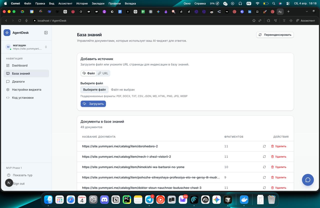This screenshot has height=208, width=320.
Task: Delete the pohozhe-silneyshaya-professiya document
Action: coord(279,177)
